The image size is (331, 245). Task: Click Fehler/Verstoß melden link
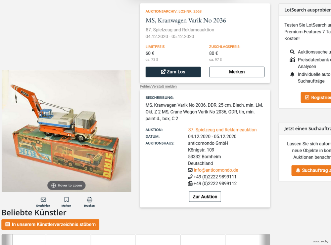coord(158,87)
